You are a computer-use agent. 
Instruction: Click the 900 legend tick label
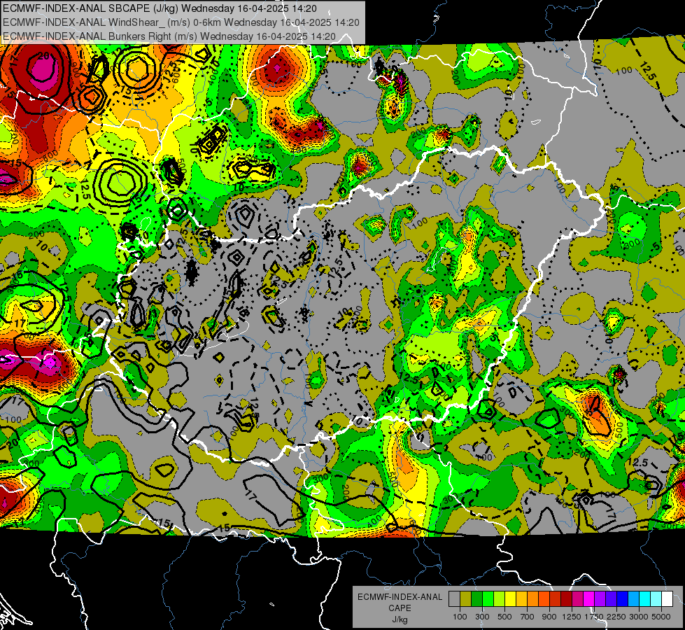click(x=549, y=617)
